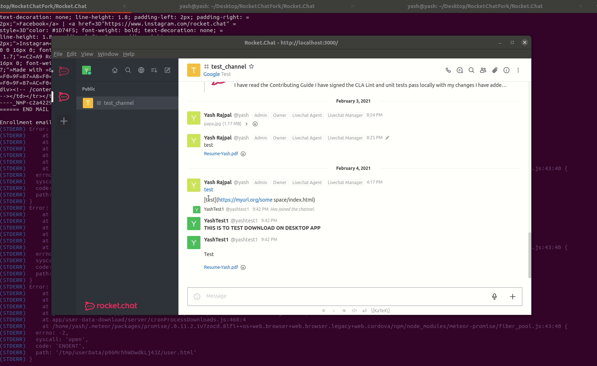Apply bold formatting in composer
597x366 pixels.
324,310
